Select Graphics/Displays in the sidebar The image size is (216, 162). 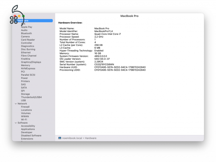pyautogui.click(x=31, y=62)
